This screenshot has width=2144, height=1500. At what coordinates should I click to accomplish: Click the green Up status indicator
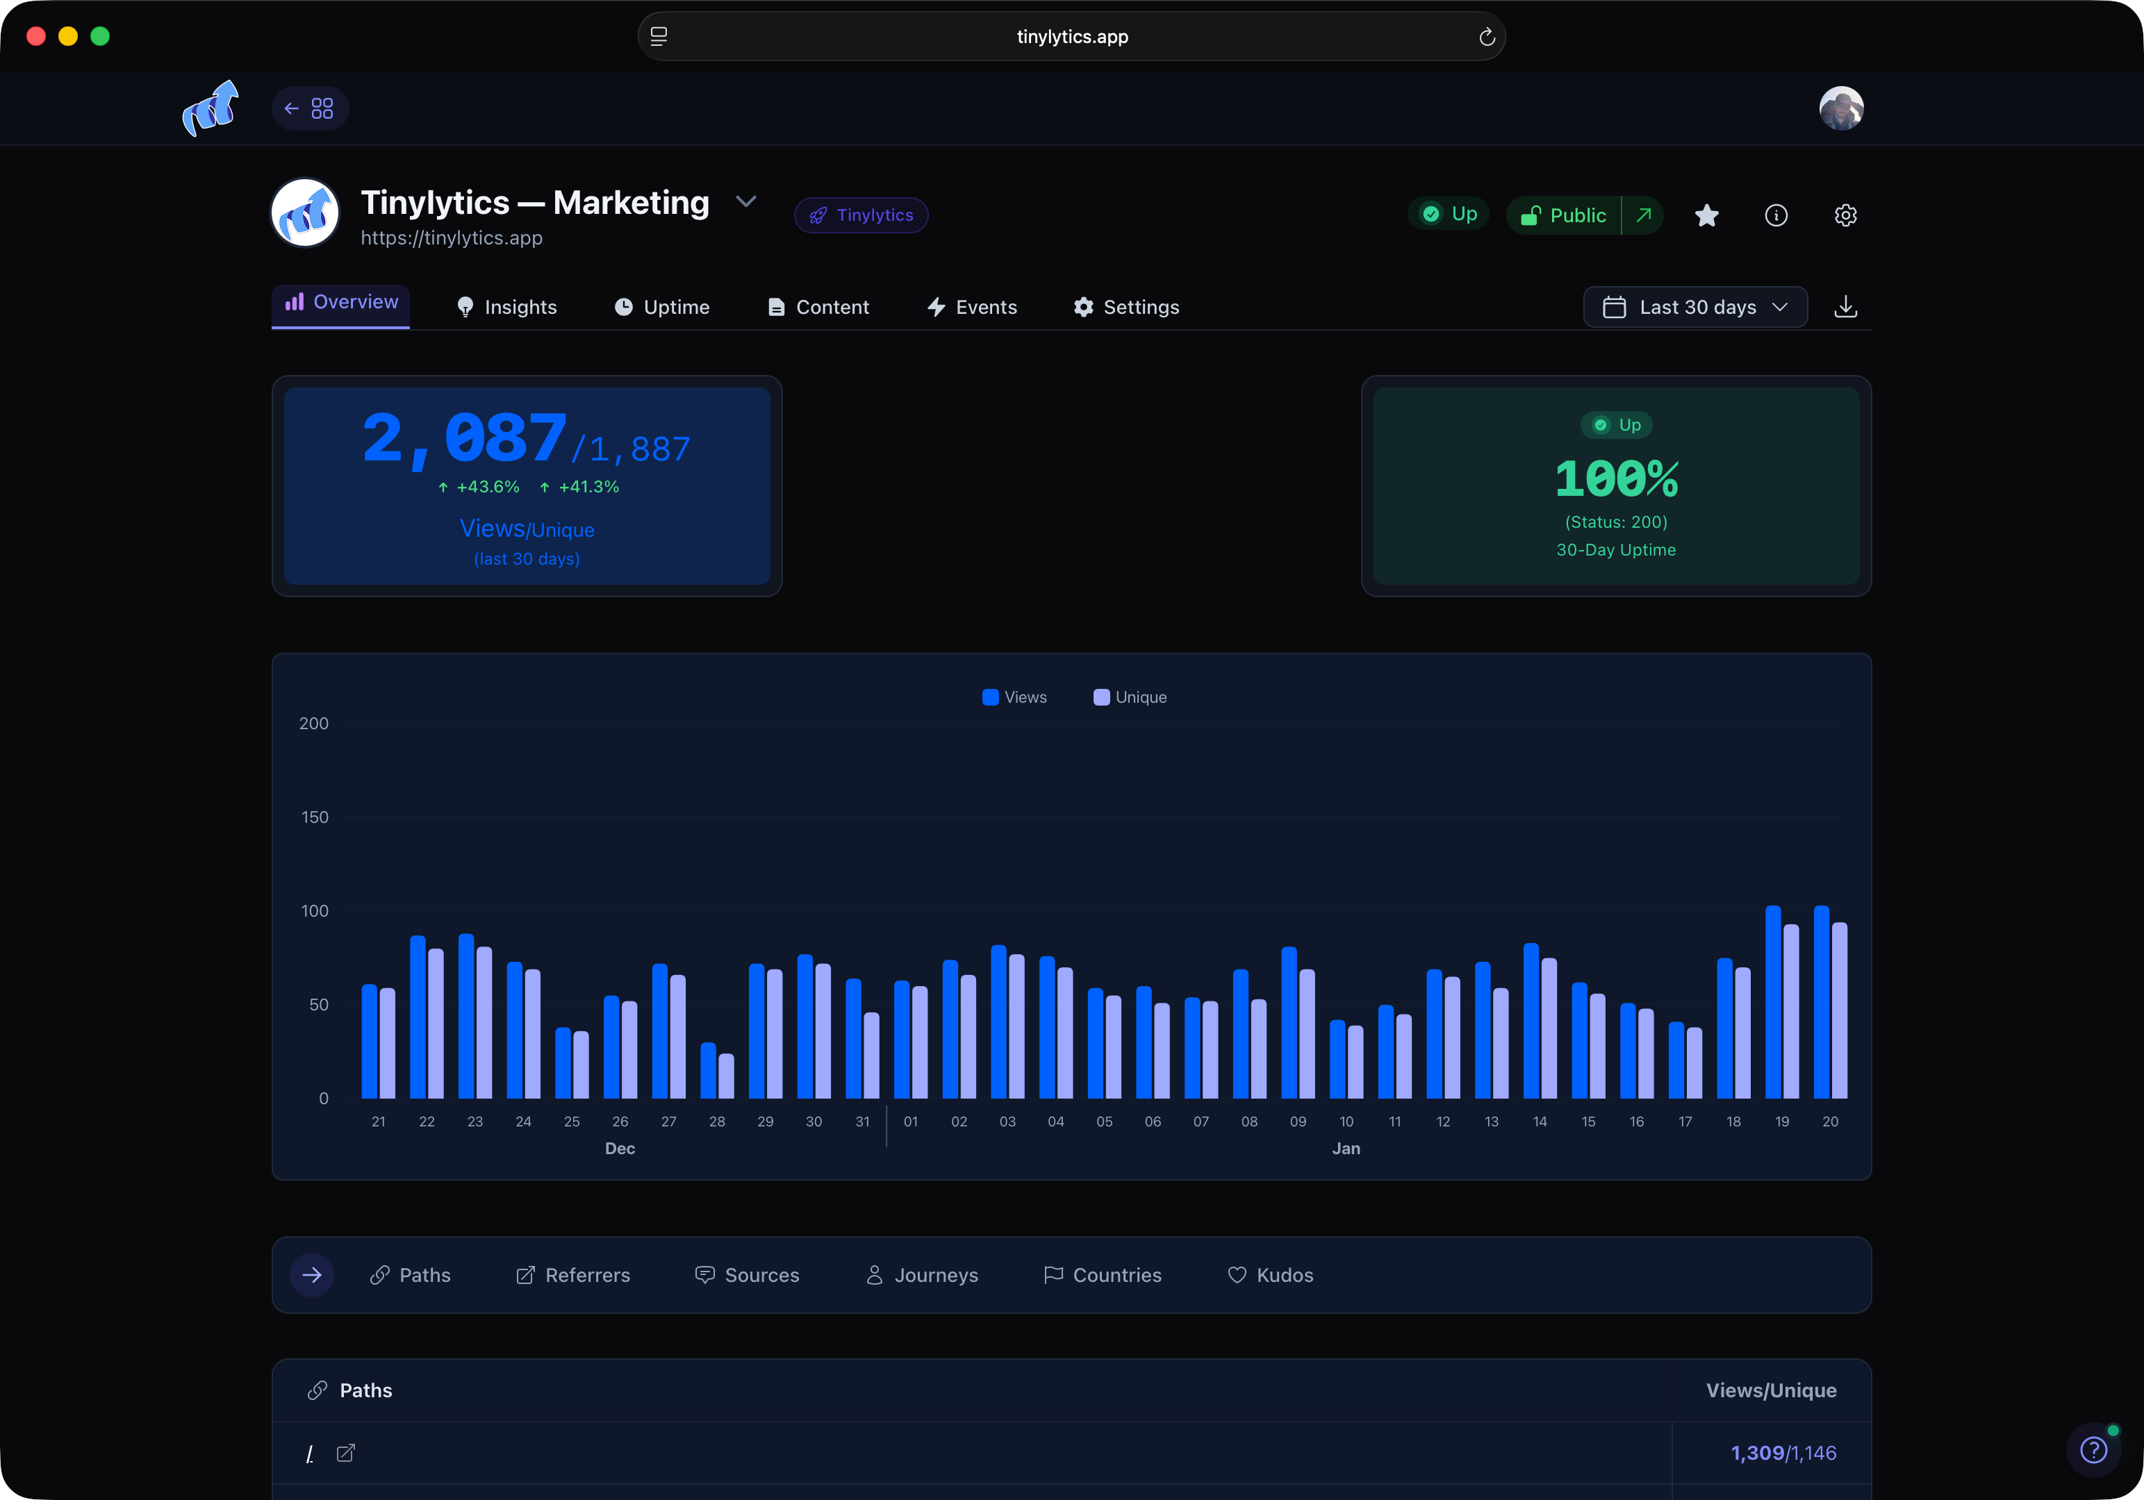[x=1447, y=214]
